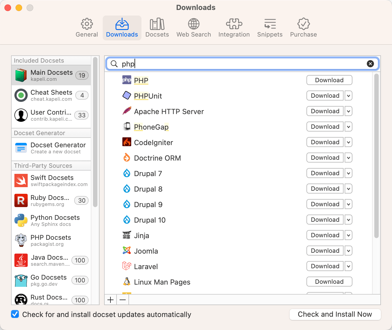Click the Joomla logo icon
The image size is (392, 330).
(x=127, y=251)
